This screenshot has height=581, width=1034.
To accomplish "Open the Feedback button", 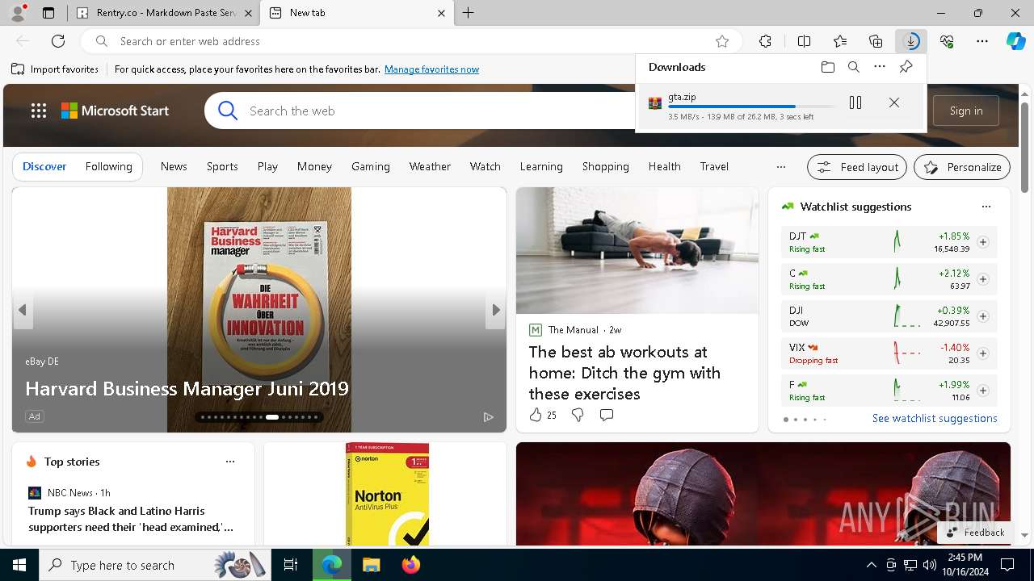I will [x=975, y=533].
